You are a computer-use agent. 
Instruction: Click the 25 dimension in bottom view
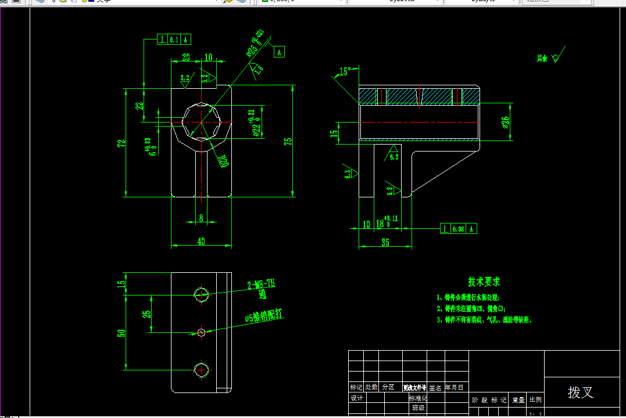146,314
